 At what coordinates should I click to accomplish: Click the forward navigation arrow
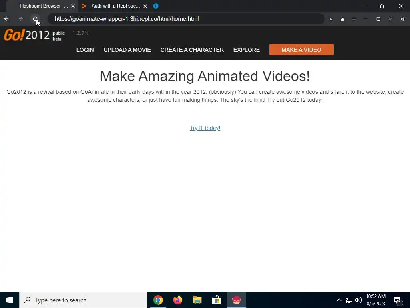point(21,19)
